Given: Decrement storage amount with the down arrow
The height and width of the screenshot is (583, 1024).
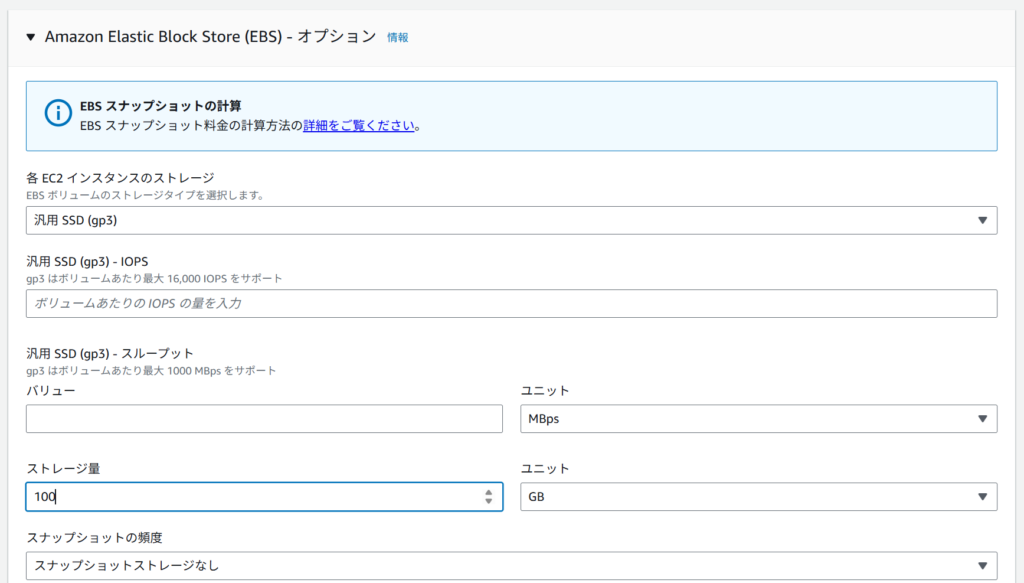Looking at the screenshot, I should point(489,501).
